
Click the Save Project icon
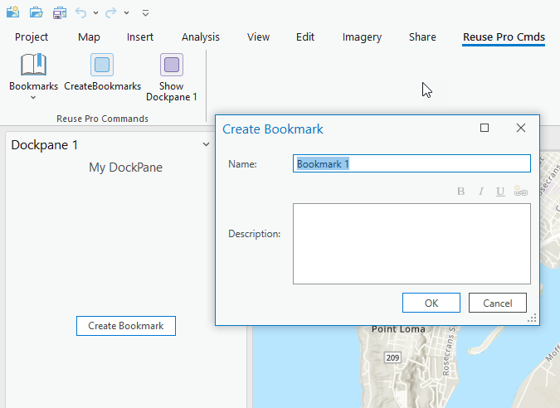tap(59, 12)
